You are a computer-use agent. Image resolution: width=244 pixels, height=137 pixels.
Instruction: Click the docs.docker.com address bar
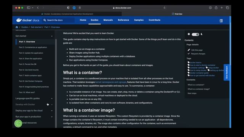coord(122,8)
